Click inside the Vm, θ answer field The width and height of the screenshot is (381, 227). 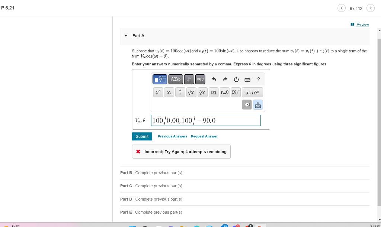tap(206, 120)
